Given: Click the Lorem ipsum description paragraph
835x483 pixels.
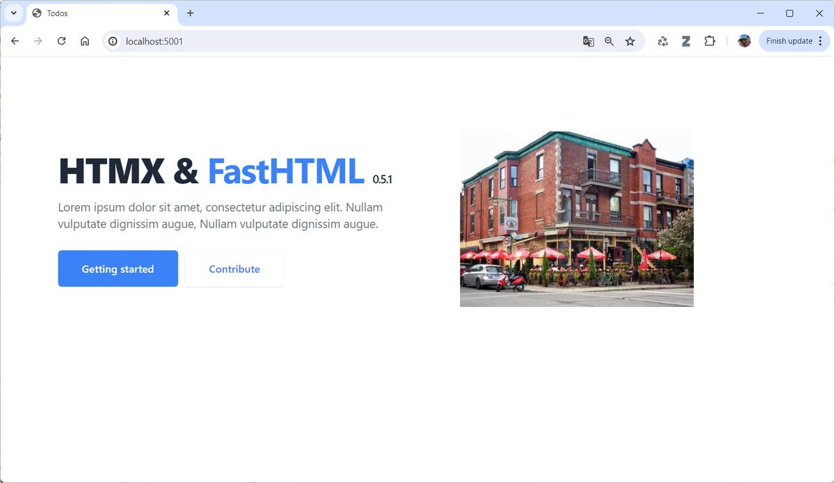Looking at the screenshot, I should [221, 216].
